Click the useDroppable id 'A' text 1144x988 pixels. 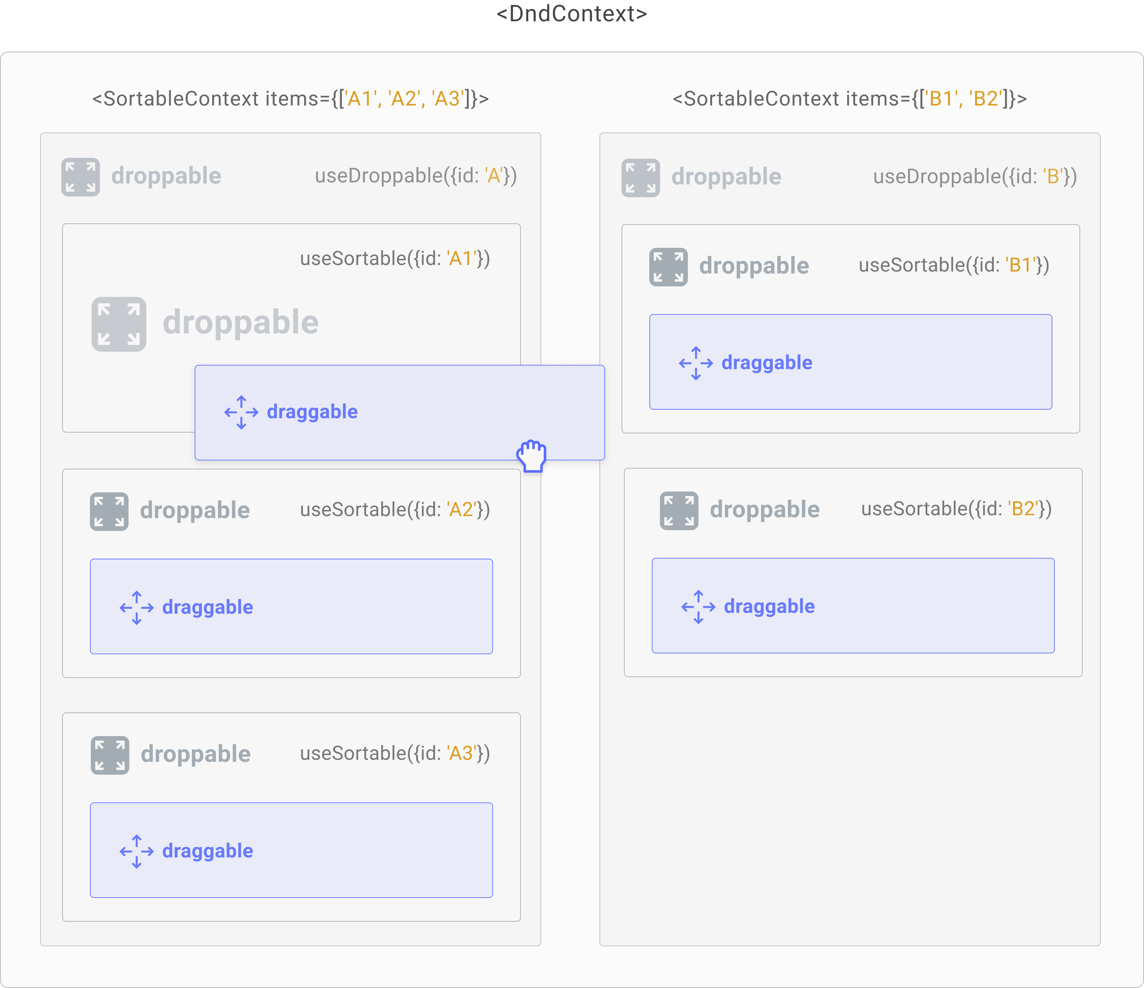[416, 175]
